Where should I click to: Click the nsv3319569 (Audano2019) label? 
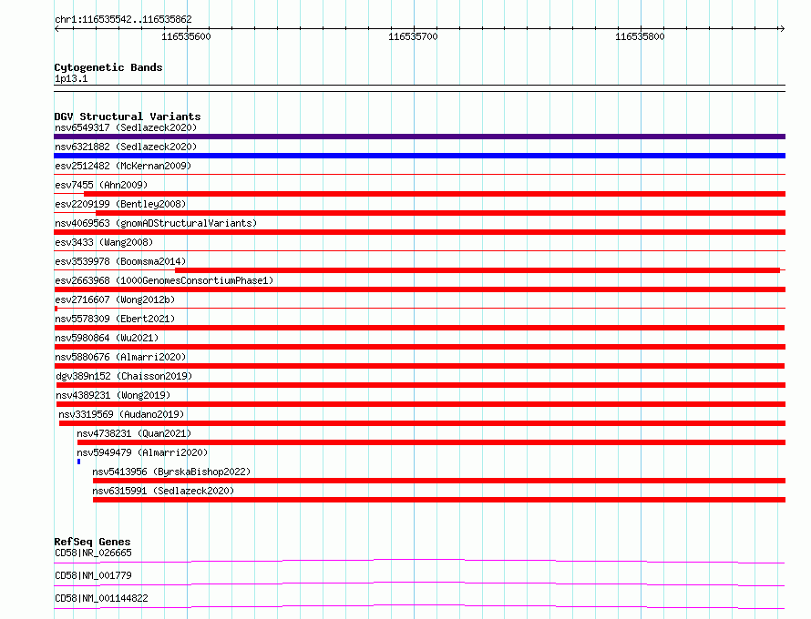click(121, 414)
